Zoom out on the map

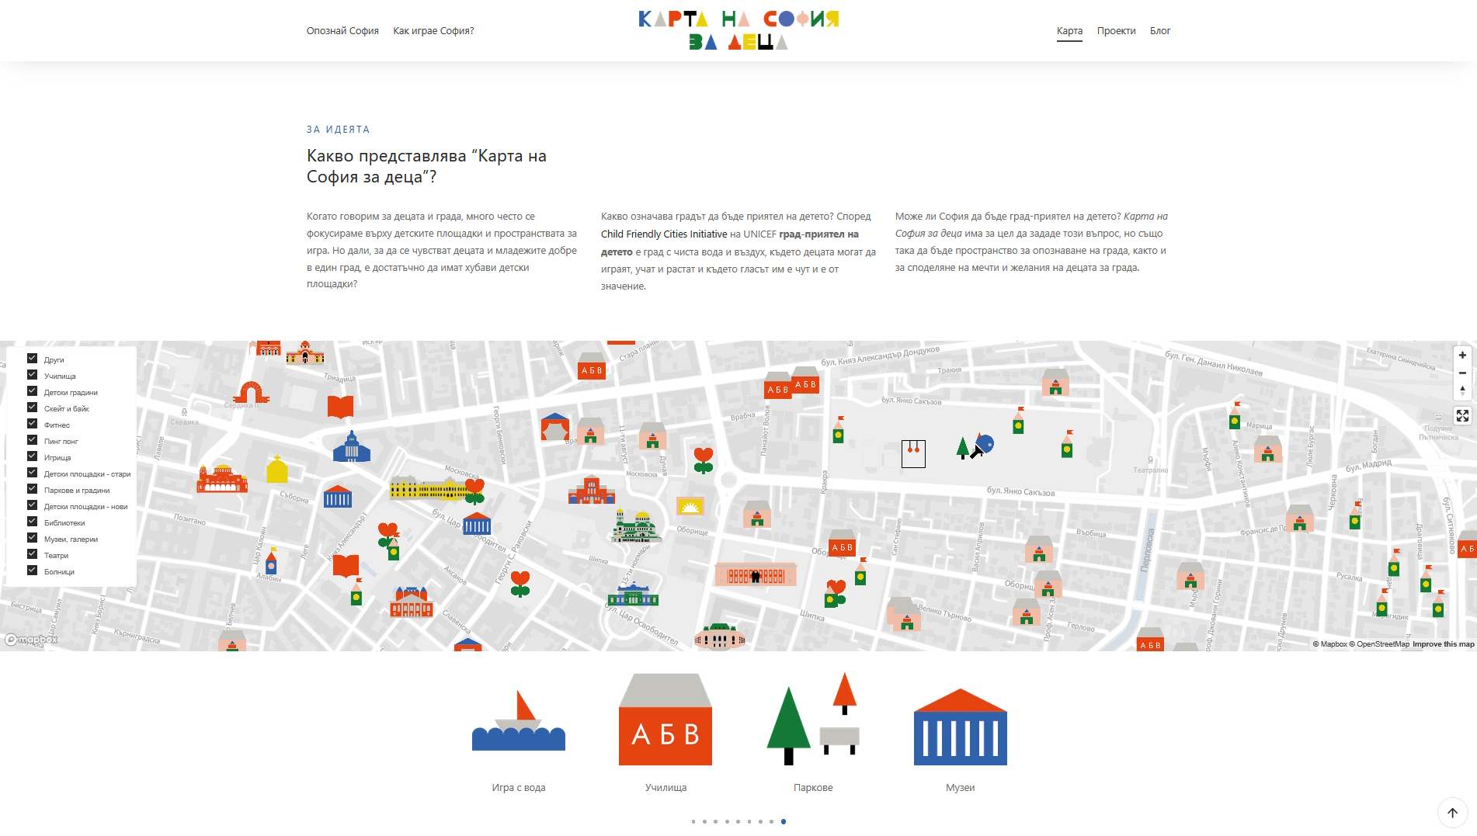tap(1462, 373)
